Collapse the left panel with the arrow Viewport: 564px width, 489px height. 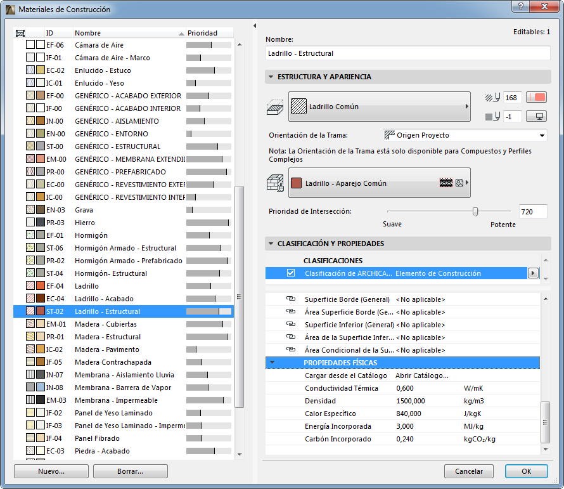[255, 25]
